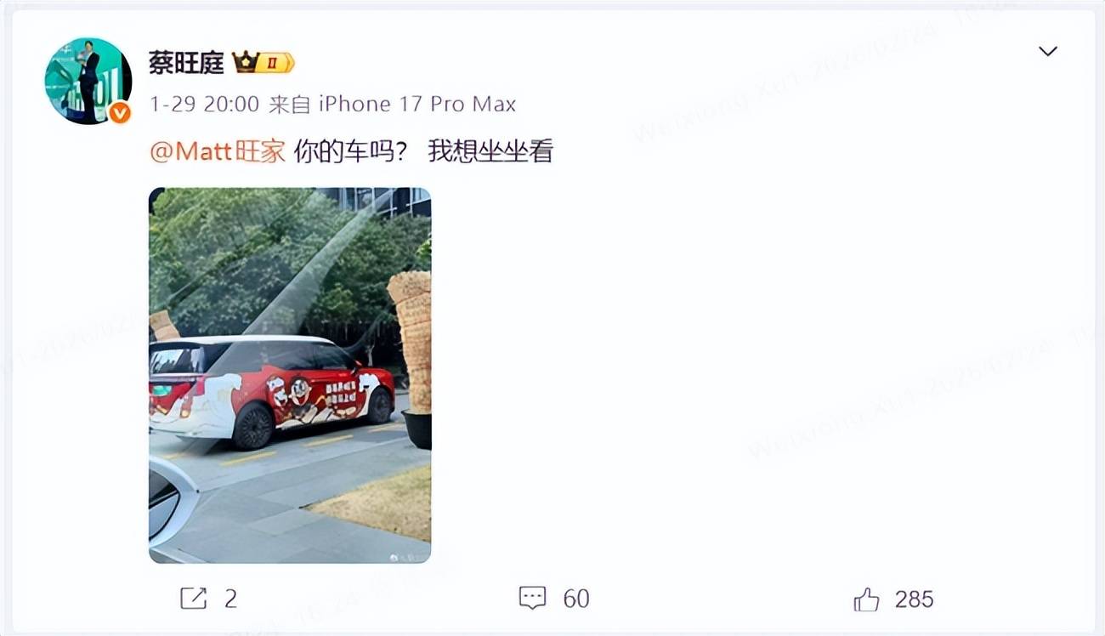Screen dimensions: 1105x636
Task: Click the orange verified badge on avatar
Action: (x=120, y=112)
